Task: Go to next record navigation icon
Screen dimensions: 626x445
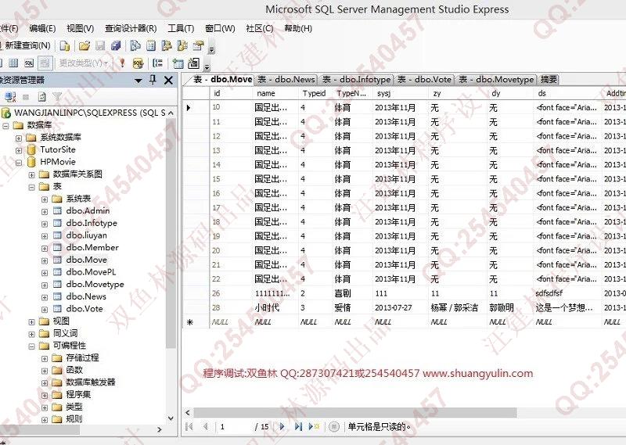Action: pos(282,427)
